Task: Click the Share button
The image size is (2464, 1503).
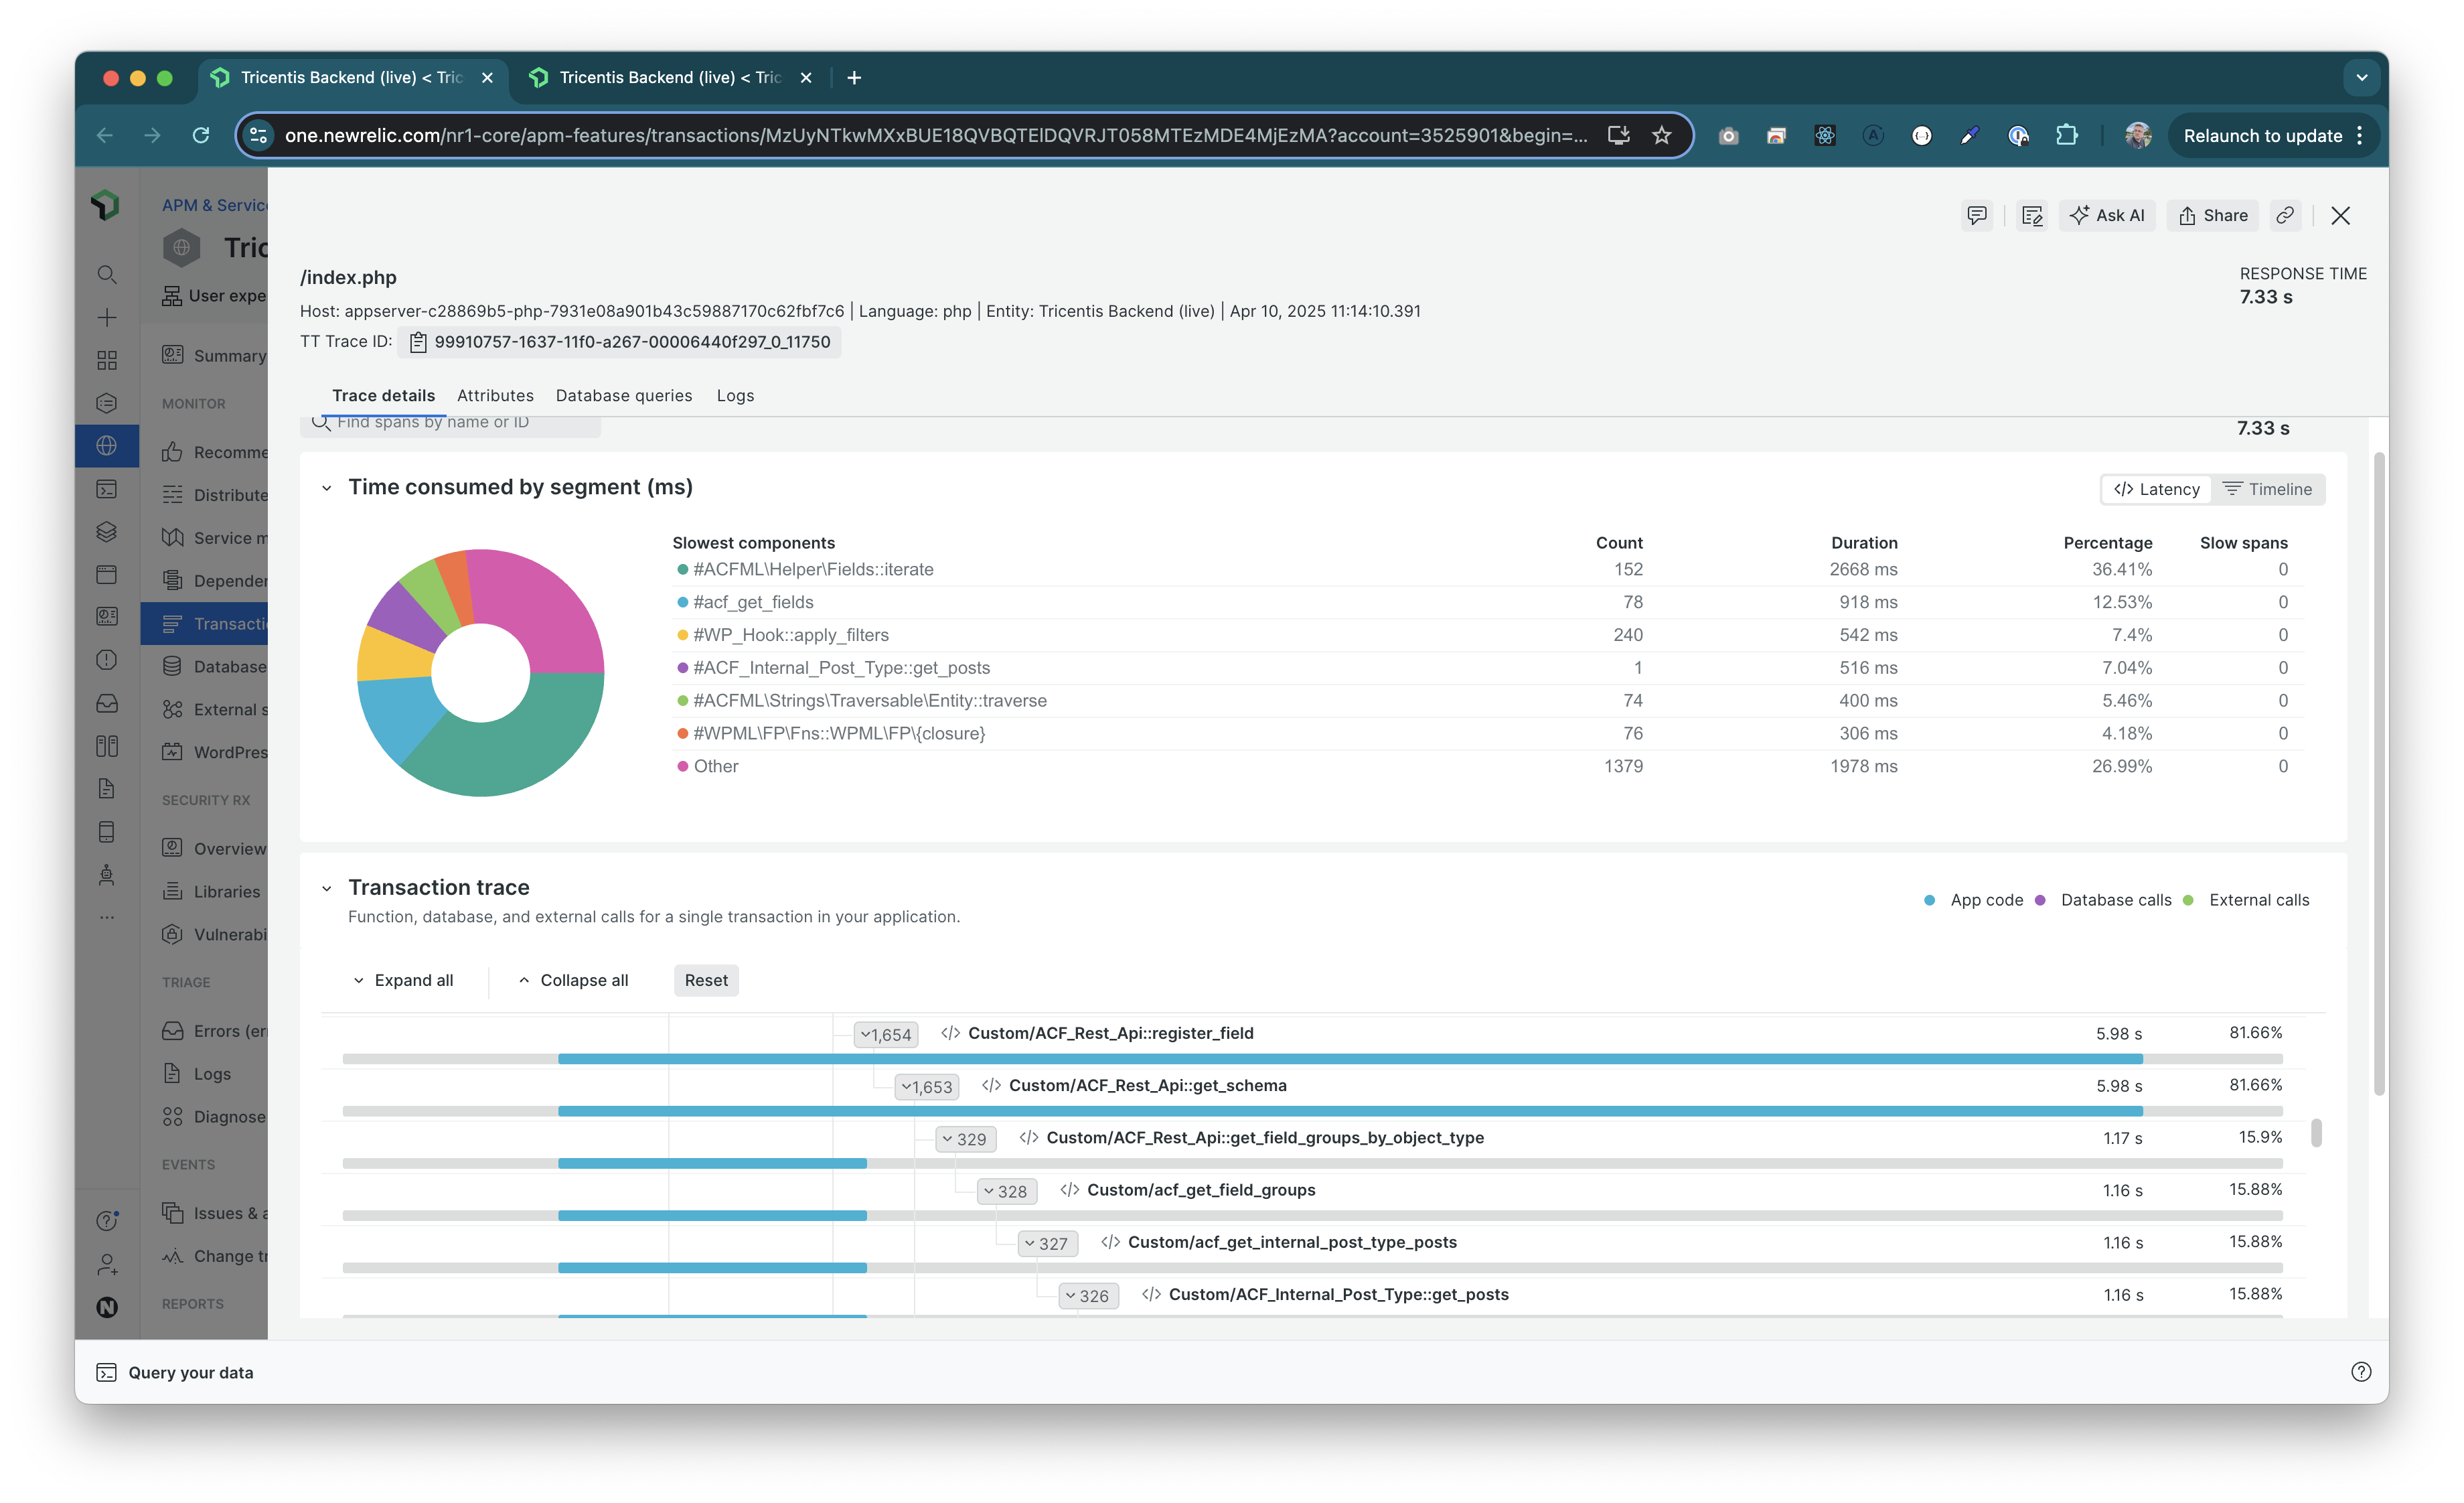Action: [x=2212, y=215]
